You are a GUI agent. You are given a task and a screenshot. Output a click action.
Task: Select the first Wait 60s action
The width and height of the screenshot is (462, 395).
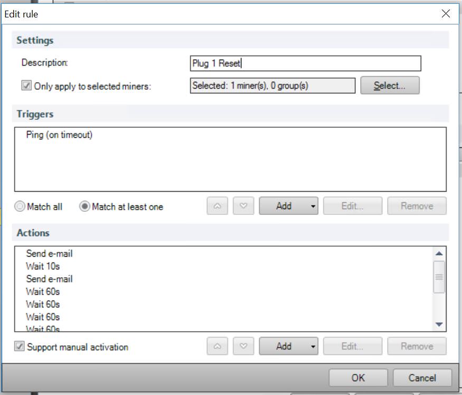[x=43, y=291]
